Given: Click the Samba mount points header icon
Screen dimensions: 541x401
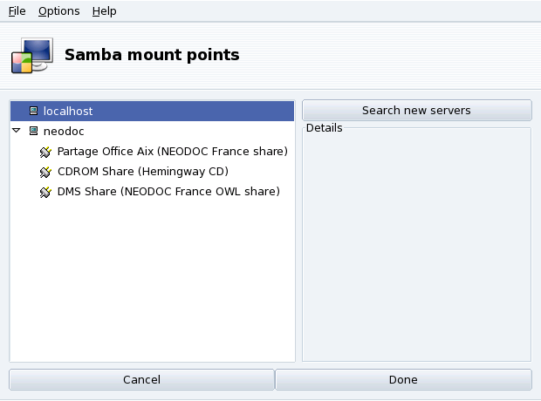Looking at the screenshot, I should (32, 55).
